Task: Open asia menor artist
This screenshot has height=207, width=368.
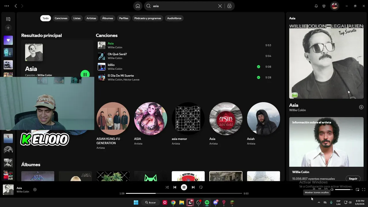Action: click(x=188, y=124)
